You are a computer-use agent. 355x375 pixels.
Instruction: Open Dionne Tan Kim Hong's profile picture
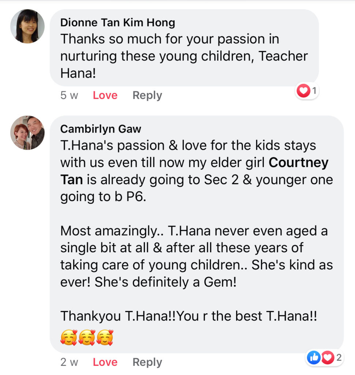(27, 26)
